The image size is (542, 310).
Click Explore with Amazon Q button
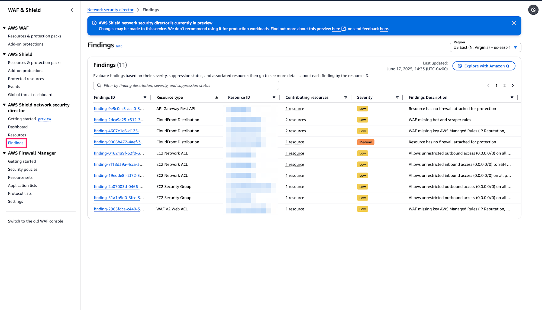pyautogui.click(x=484, y=66)
